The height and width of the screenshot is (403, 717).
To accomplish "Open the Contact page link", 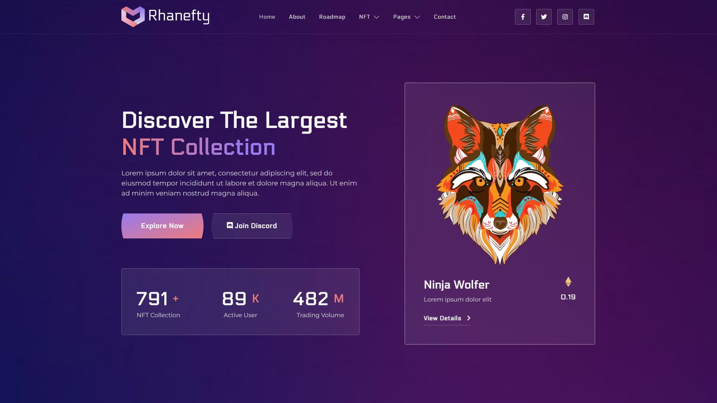I will (445, 17).
